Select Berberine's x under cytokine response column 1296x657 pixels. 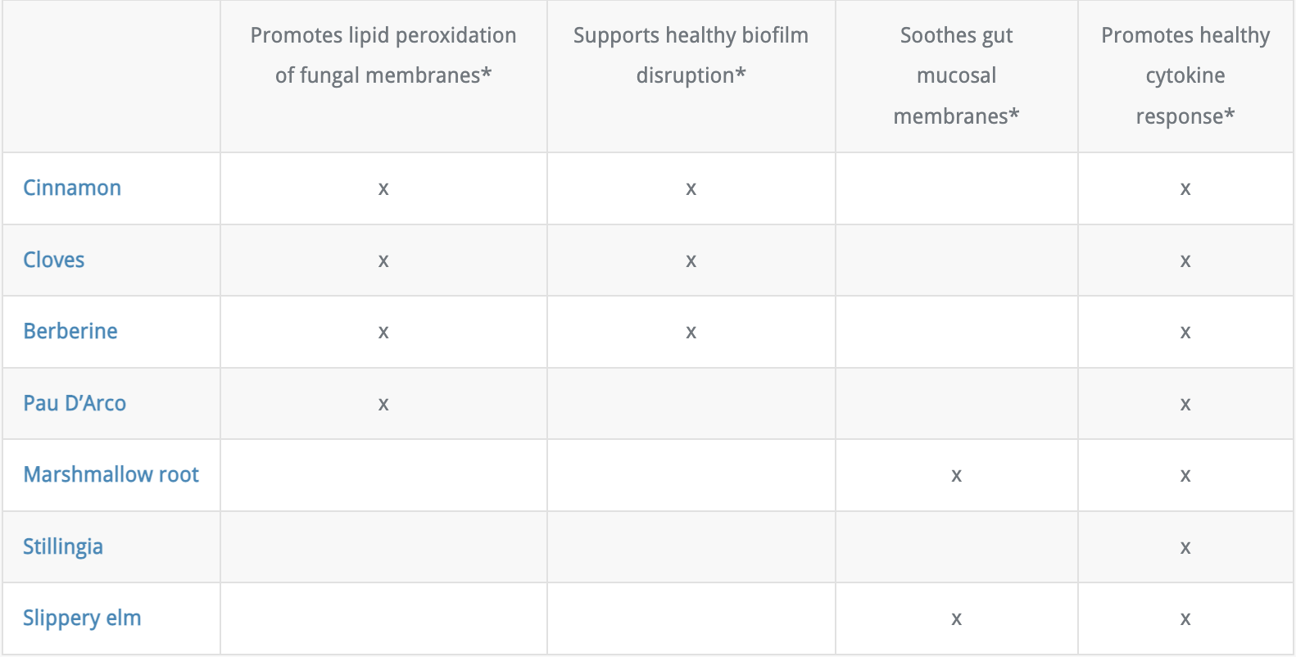pyautogui.click(x=1185, y=333)
